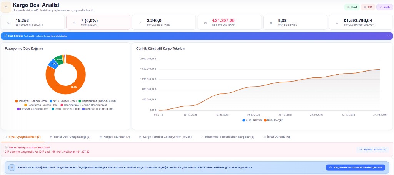Toggle Trendyol (Turuncu Elma) legend entry

coord(32,101)
